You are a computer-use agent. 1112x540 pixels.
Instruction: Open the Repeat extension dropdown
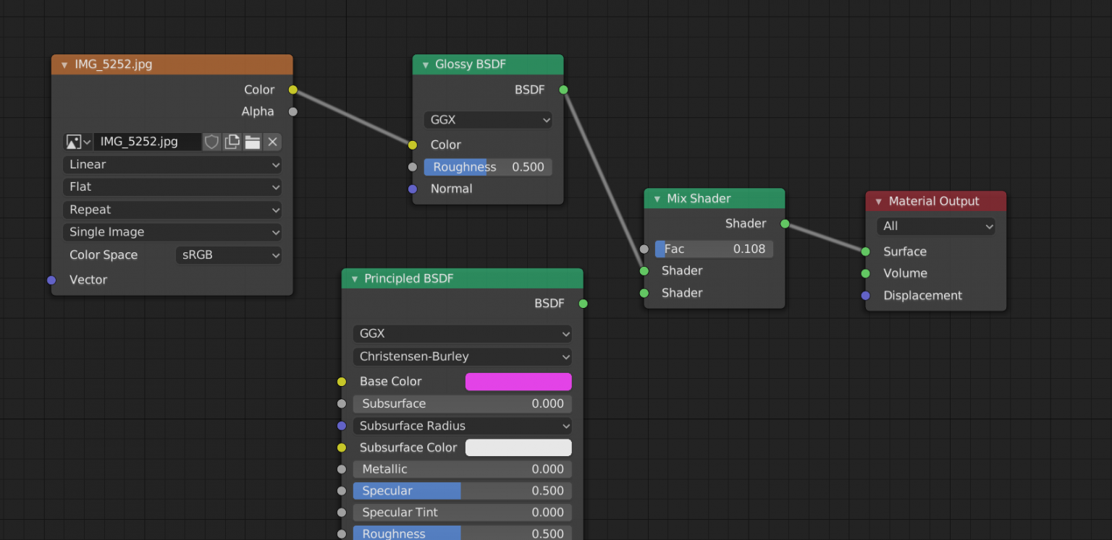click(x=172, y=210)
